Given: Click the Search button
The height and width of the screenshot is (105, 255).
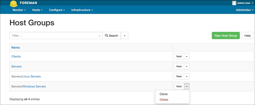Looking at the screenshot, I should [x=112, y=36].
